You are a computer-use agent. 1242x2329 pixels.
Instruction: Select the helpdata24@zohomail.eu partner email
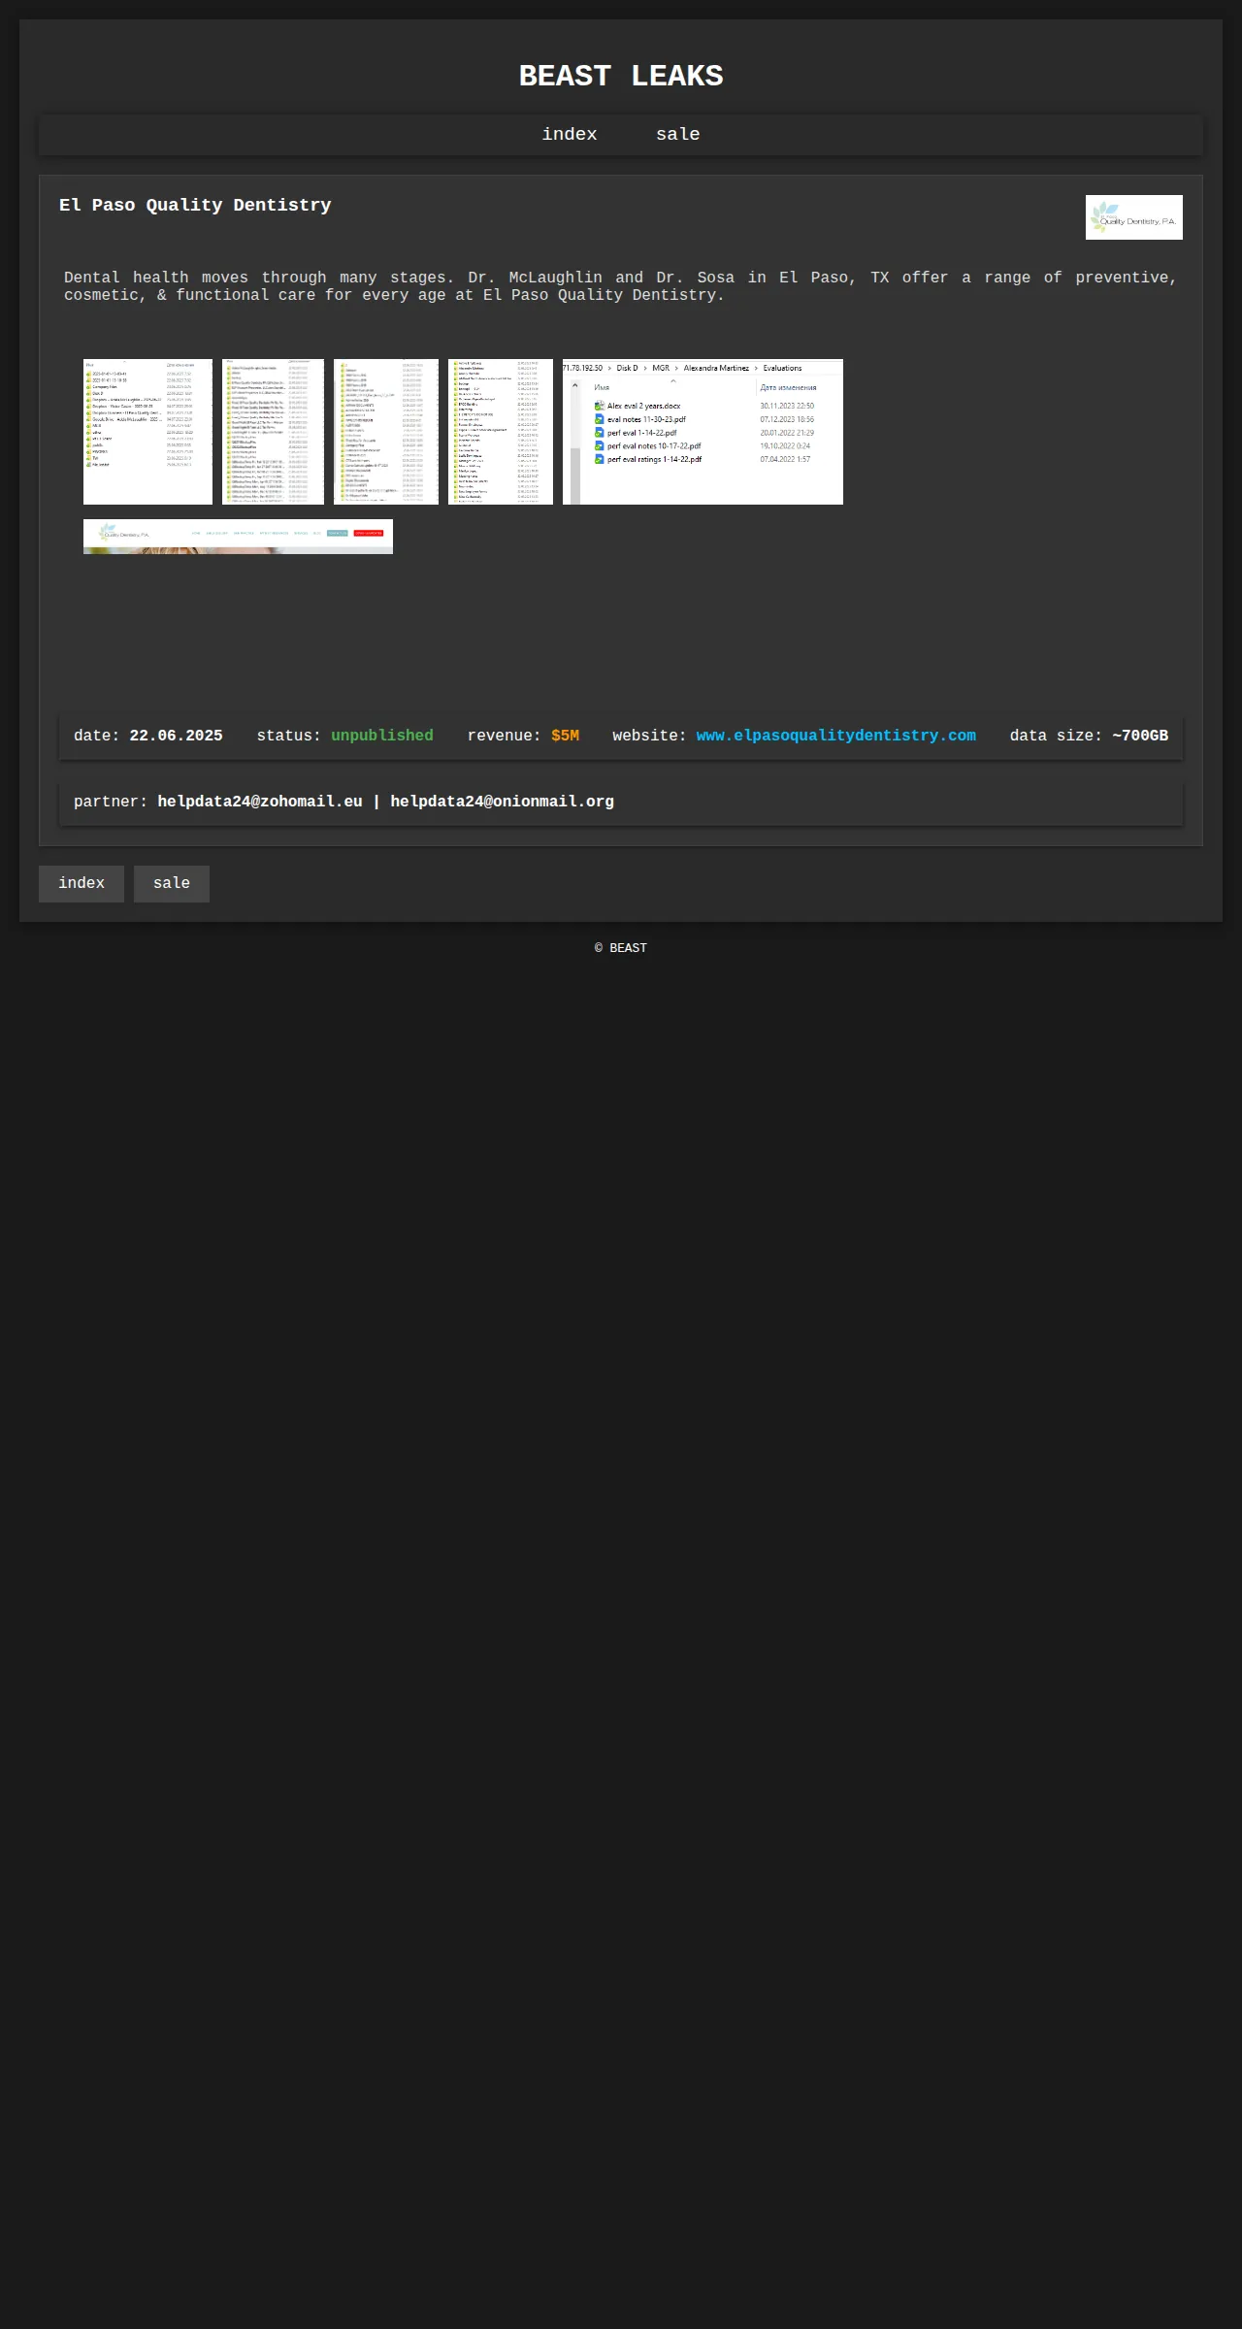[x=260, y=802]
